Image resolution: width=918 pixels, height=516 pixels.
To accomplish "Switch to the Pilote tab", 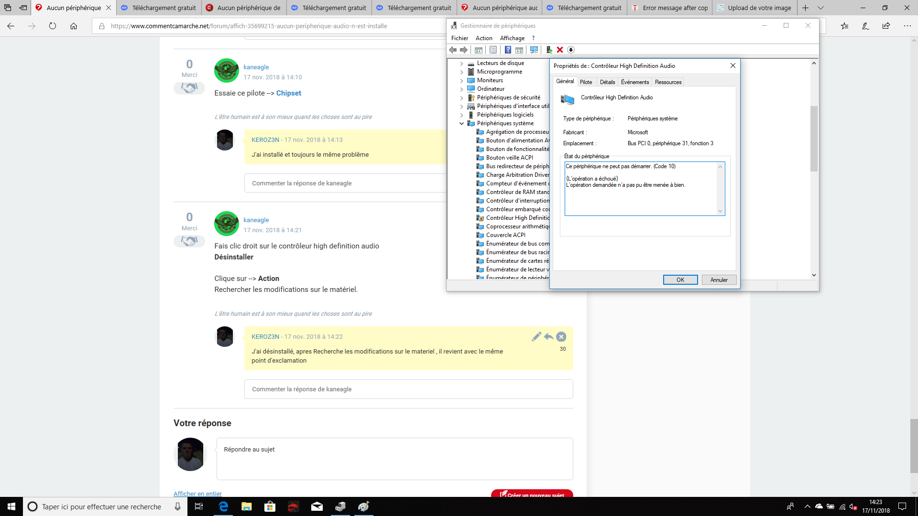I will click(x=586, y=82).
